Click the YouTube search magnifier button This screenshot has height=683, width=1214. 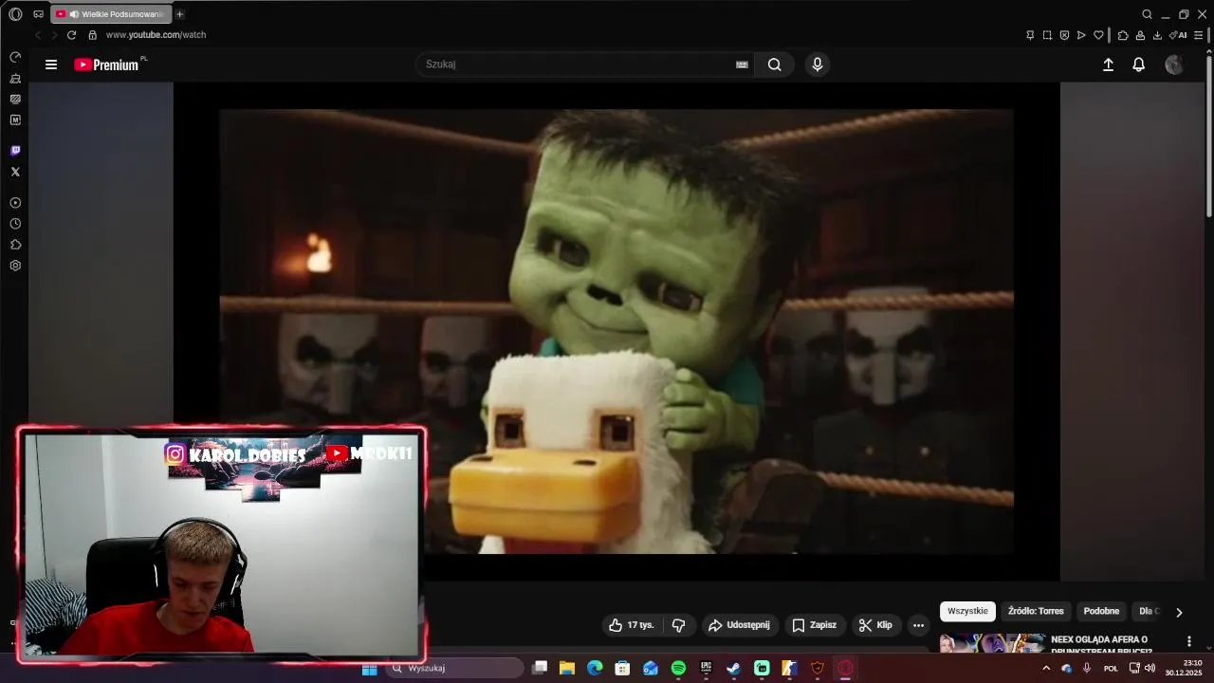coord(775,65)
